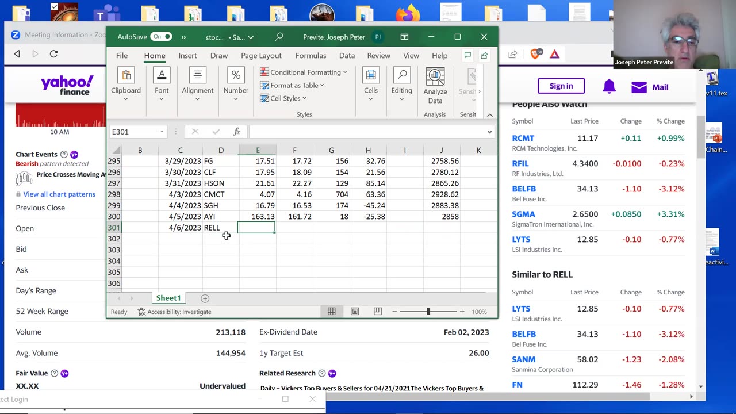Switch to the Insert ribbon tab
The height and width of the screenshot is (414, 736).
coord(187,56)
